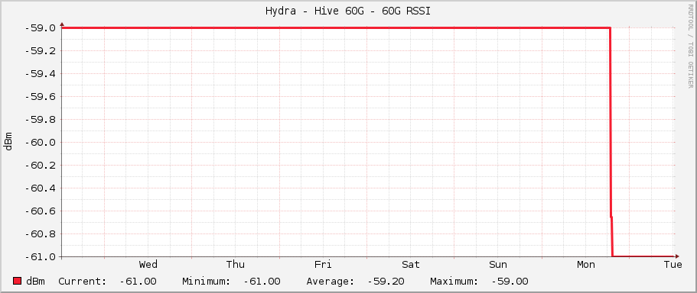Click the 'Maximum: -59.00' legend value

tap(479, 282)
